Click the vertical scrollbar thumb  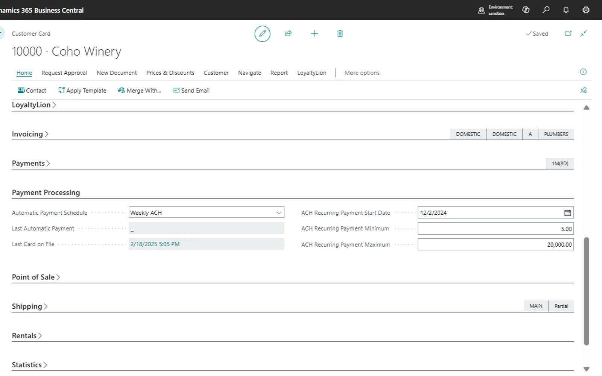(x=586, y=291)
